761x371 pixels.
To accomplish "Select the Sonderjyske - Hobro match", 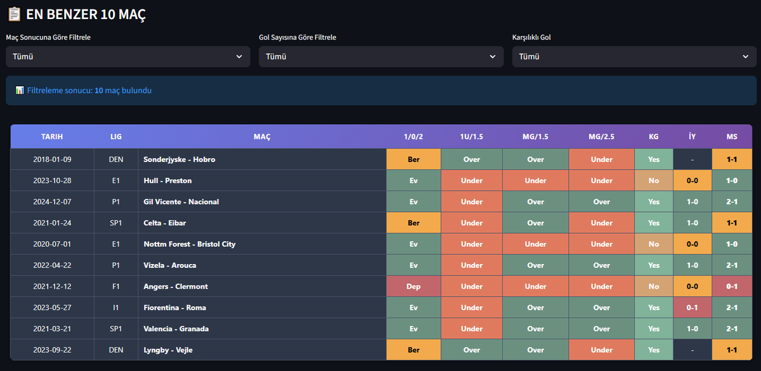I will click(x=179, y=160).
